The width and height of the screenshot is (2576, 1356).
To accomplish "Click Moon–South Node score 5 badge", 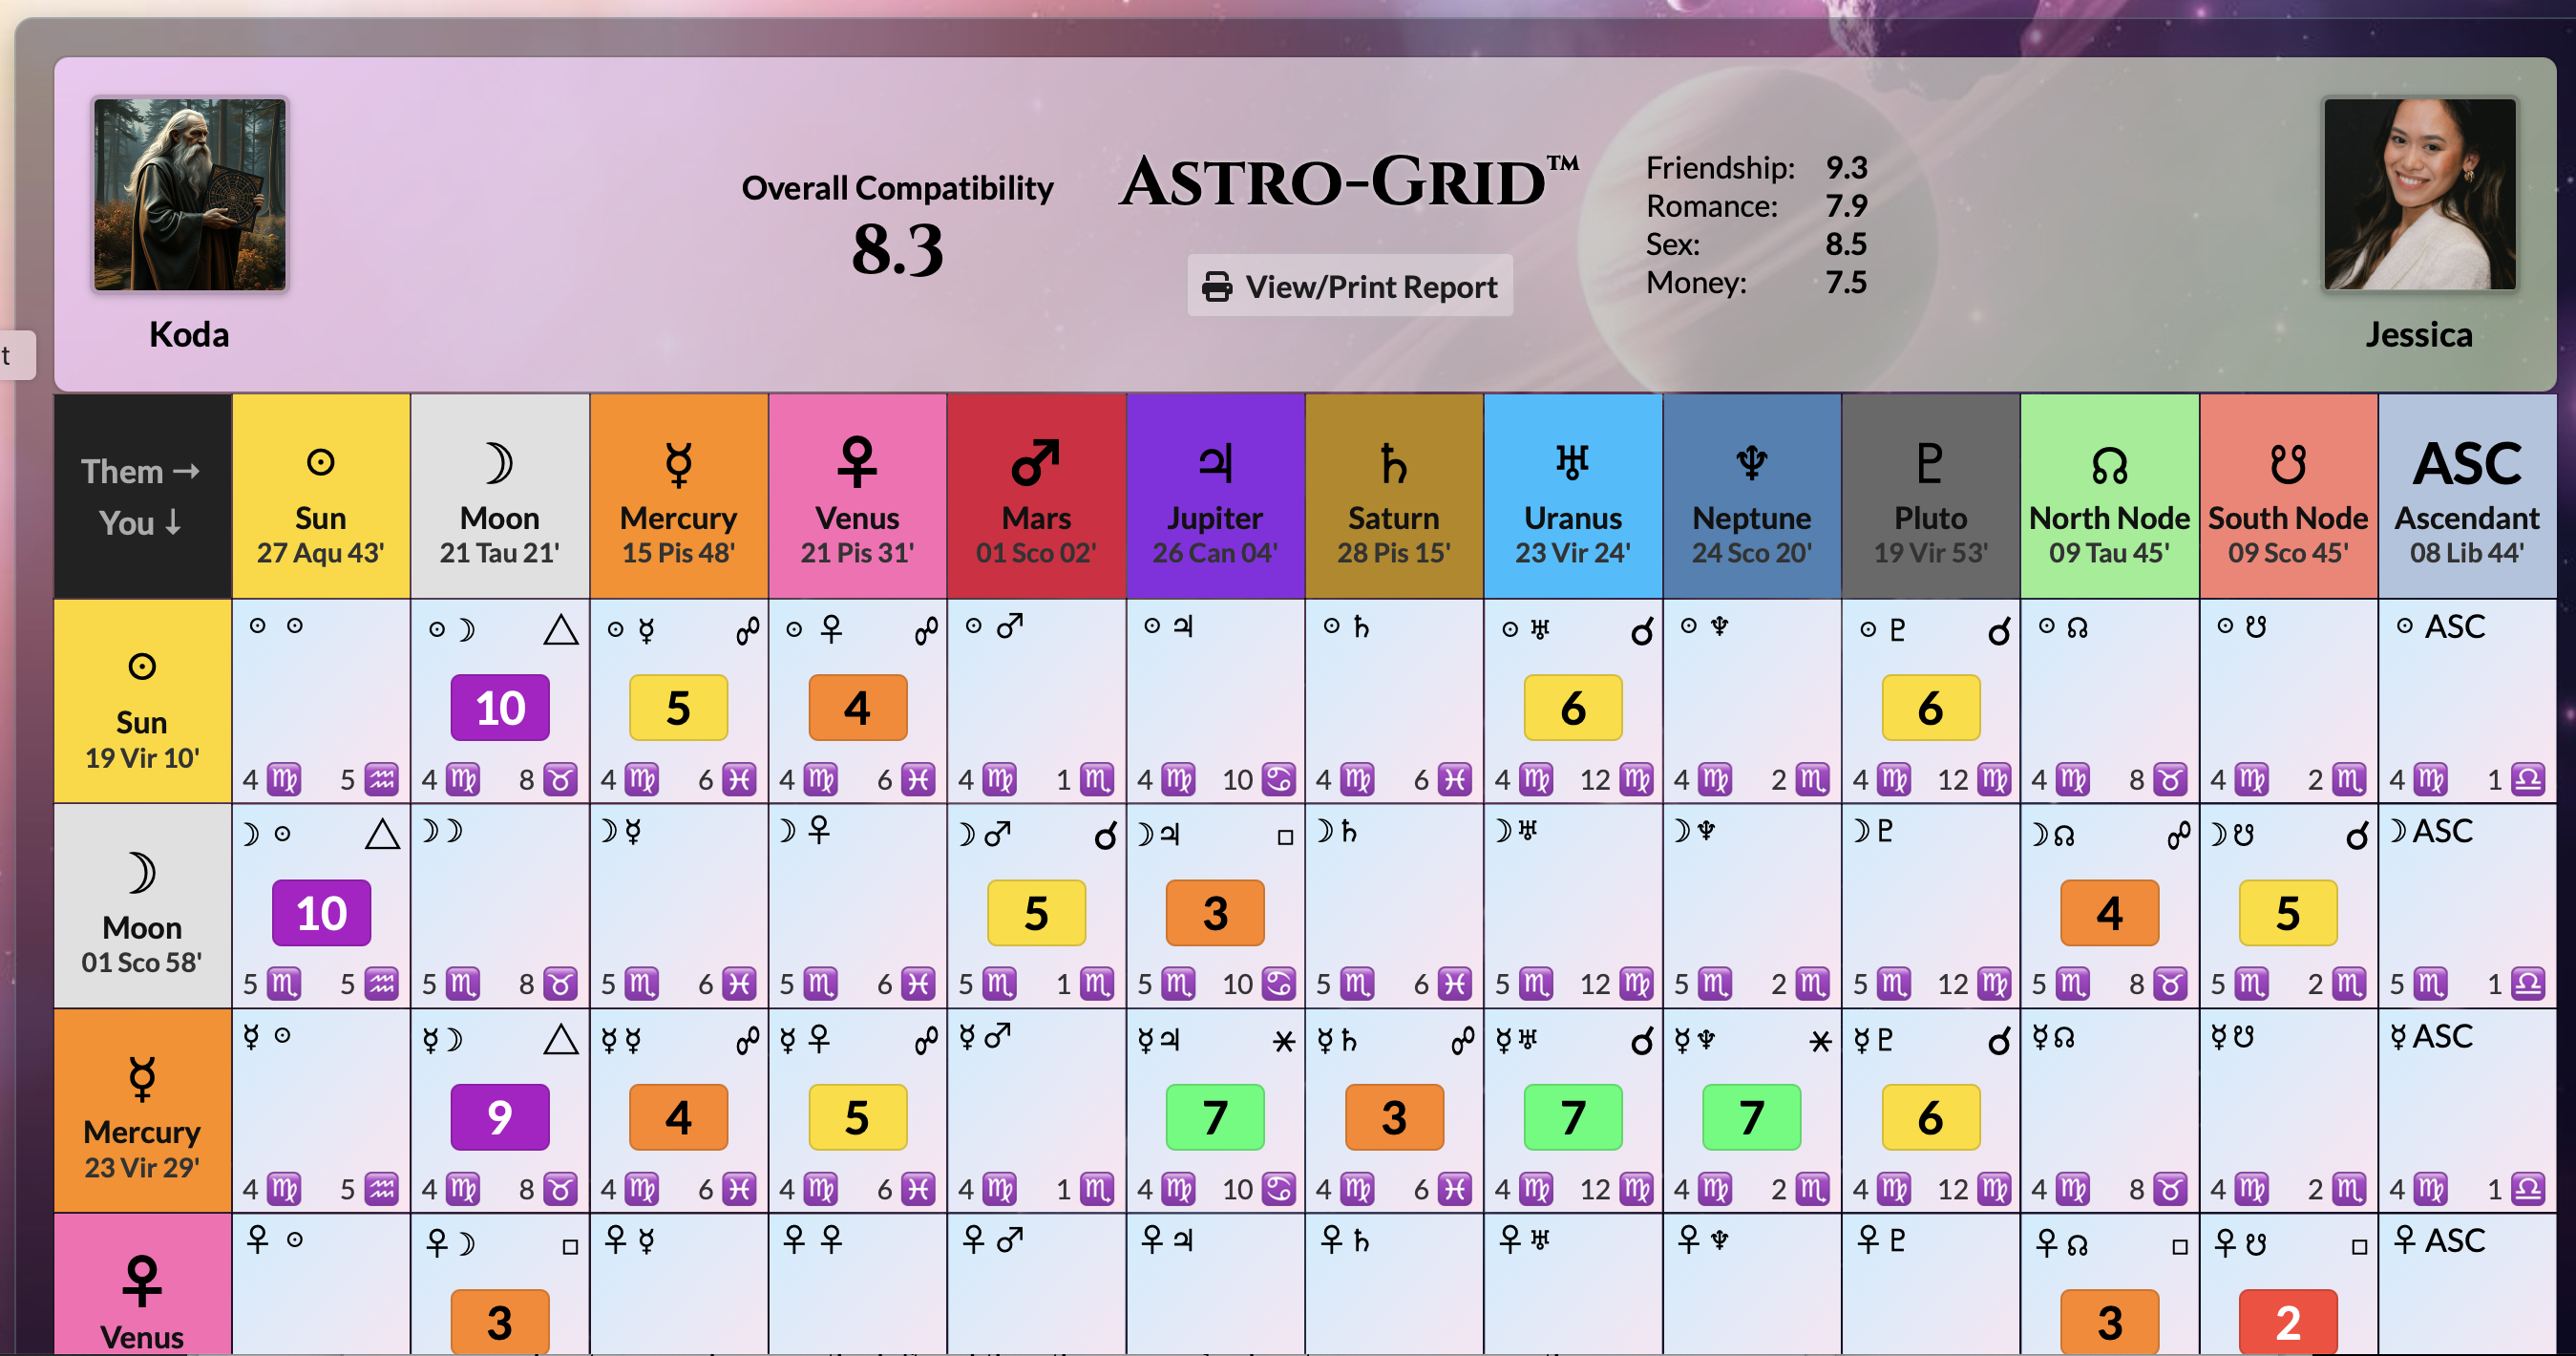I will pyautogui.click(x=2288, y=913).
